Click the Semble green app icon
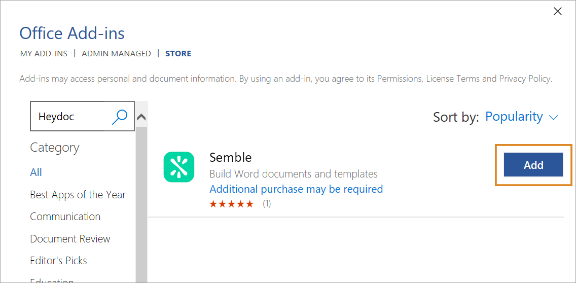The image size is (576, 283). pos(179,167)
